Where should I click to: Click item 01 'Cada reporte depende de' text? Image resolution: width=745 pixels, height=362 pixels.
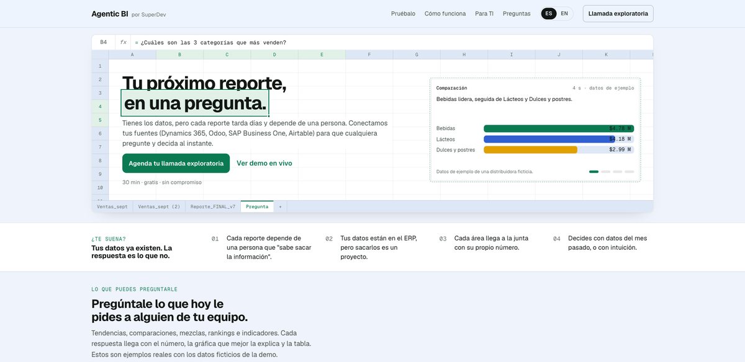coord(264,238)
